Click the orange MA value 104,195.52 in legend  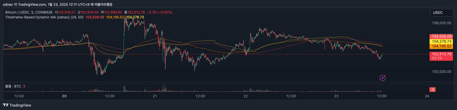pos(115,17)
